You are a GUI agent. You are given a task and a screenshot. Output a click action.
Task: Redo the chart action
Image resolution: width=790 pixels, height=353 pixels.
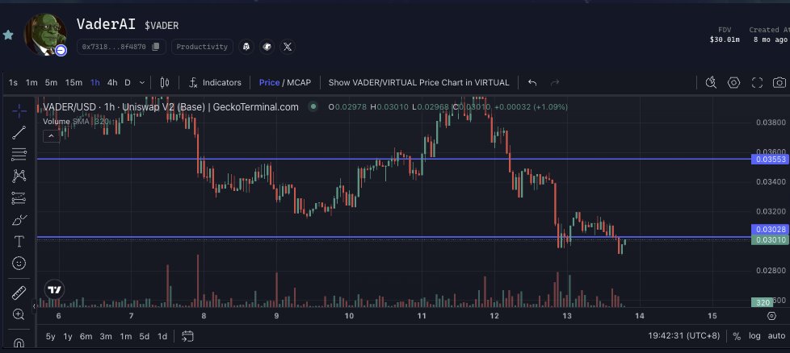555,82
